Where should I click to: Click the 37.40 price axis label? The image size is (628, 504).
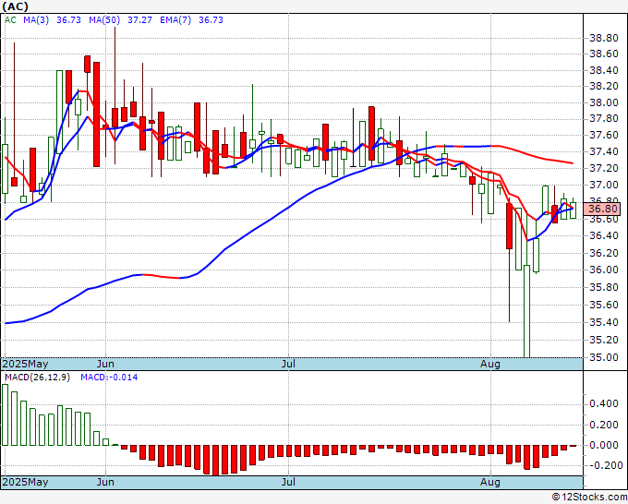604,151
